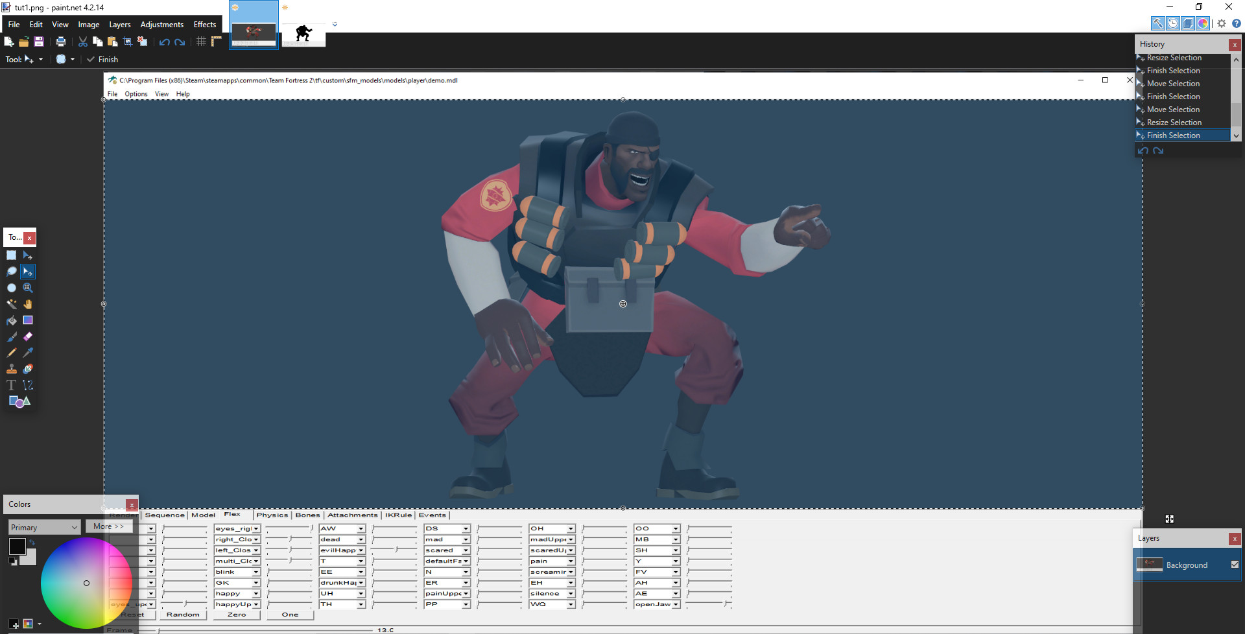Click Crop to Selection toolbar icon
This screenshot has width=1245, height=634.
coord(128,41)
